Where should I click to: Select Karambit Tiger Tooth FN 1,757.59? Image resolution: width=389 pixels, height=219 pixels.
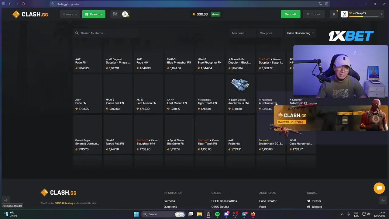point(210,94)
